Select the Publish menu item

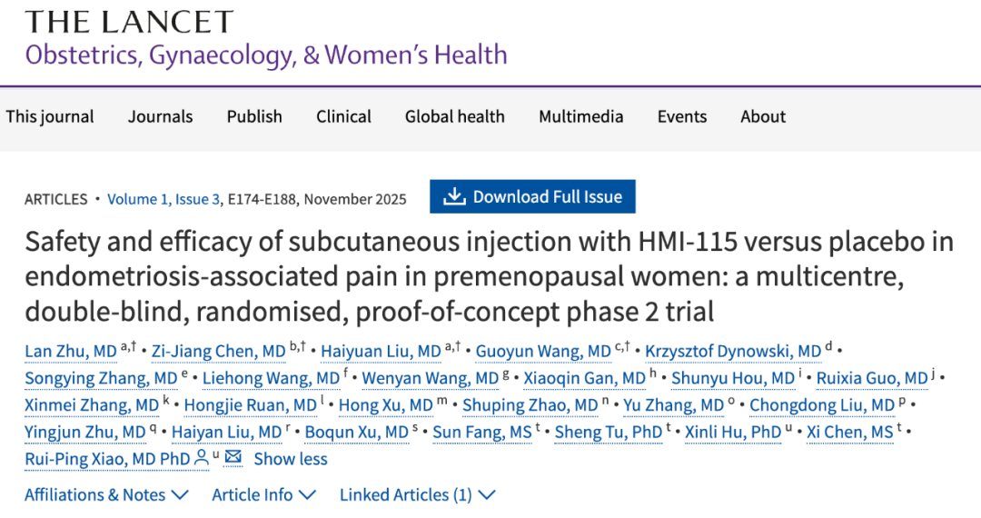coord(254,116)
